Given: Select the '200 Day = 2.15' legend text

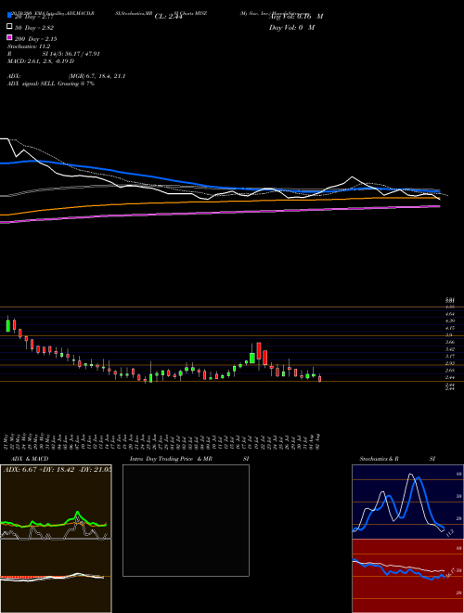Looking at the screenshot, I should 36,39.
